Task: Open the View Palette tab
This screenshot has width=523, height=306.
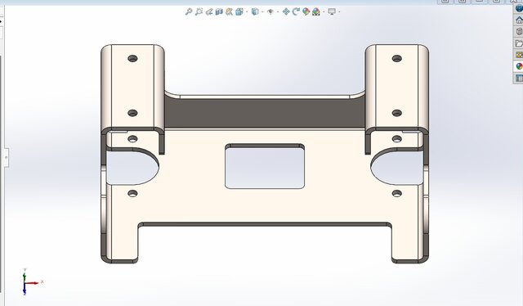Action: coord(519,55)
